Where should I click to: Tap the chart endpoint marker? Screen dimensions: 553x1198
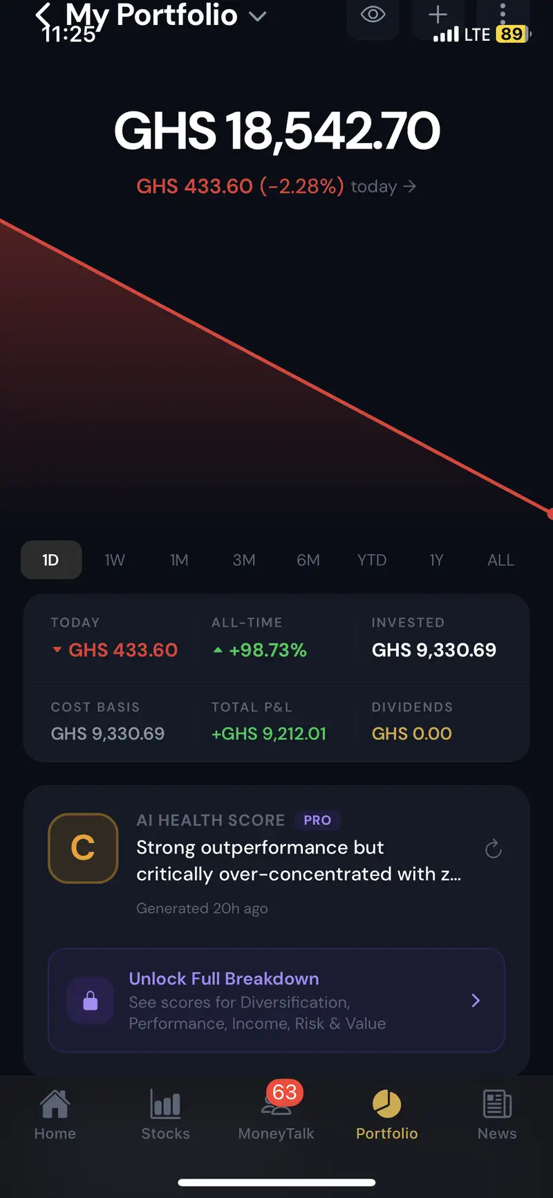point(550,513)
